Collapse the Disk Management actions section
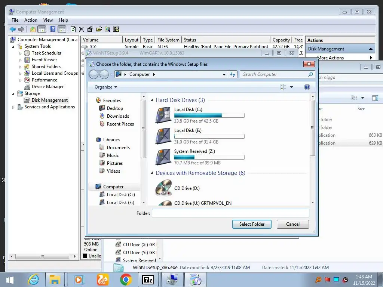383x287 pixels. (x=371, y=49)
